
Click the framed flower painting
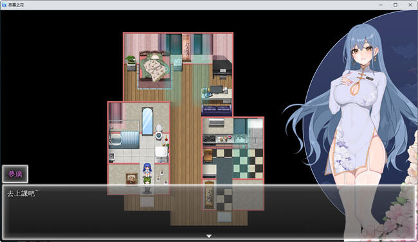(131, 178)
